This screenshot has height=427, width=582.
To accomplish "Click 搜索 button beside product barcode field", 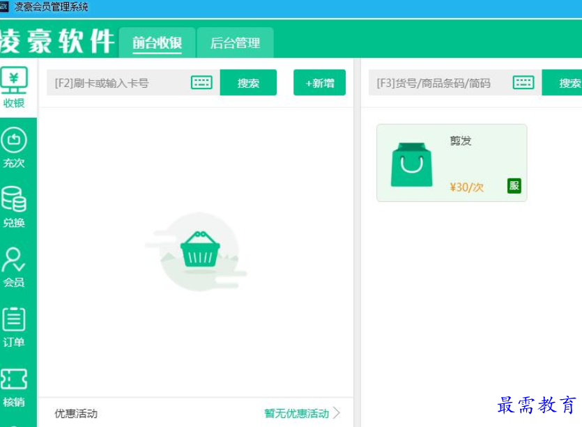I will (562, 82).
